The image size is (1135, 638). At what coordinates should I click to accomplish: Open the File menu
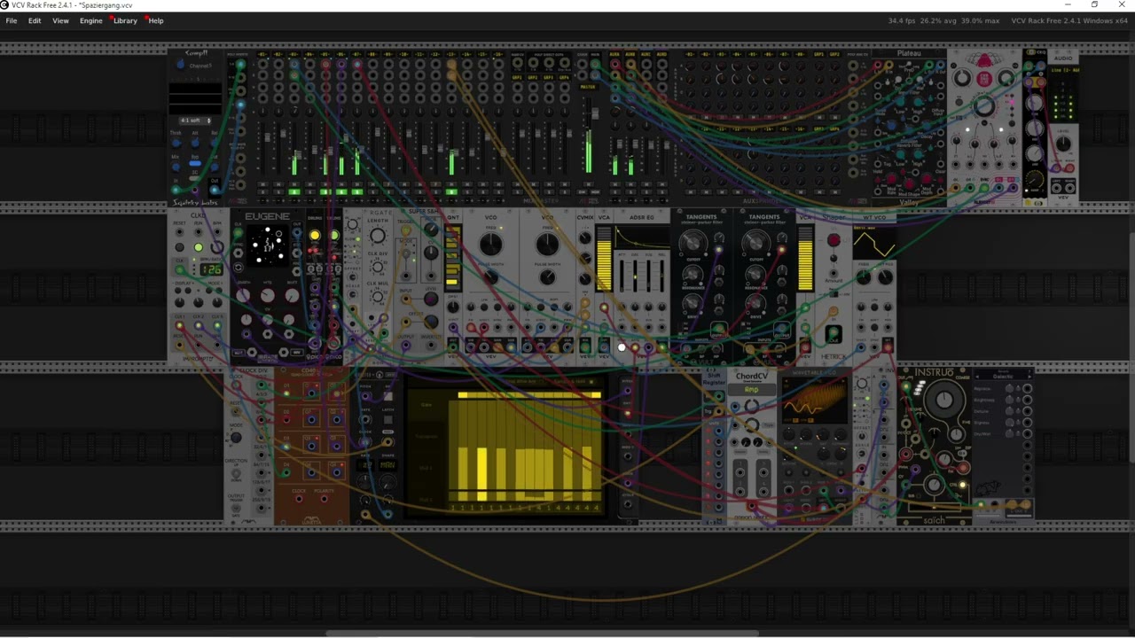(12, 20)
